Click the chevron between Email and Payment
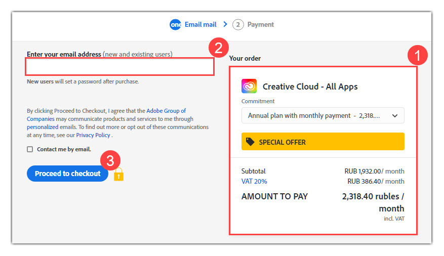444x256 pixels. (225, 24)
